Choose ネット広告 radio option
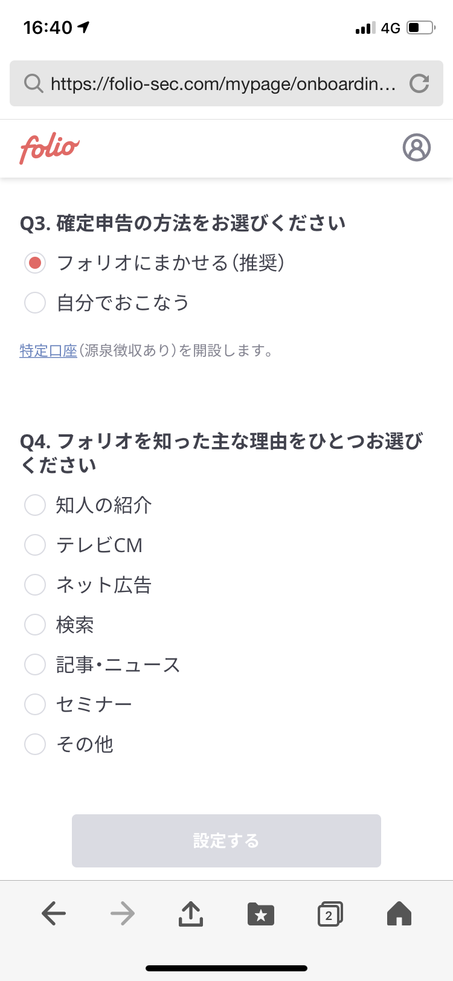The height and width of the screenshot is (981, 453). coord(35,585)
